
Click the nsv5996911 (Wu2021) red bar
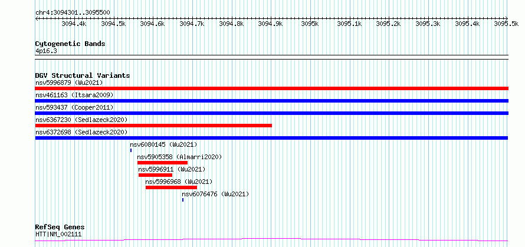[155, 175]
